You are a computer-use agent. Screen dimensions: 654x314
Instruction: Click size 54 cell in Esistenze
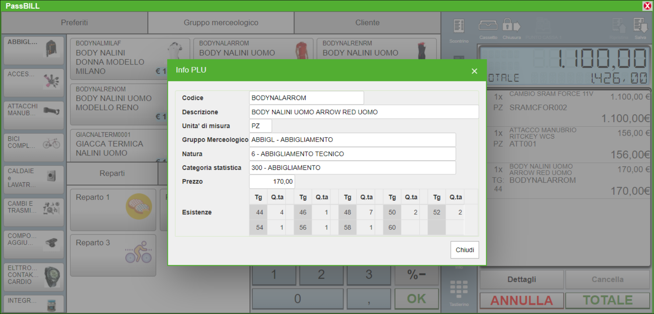pos(259,227)
